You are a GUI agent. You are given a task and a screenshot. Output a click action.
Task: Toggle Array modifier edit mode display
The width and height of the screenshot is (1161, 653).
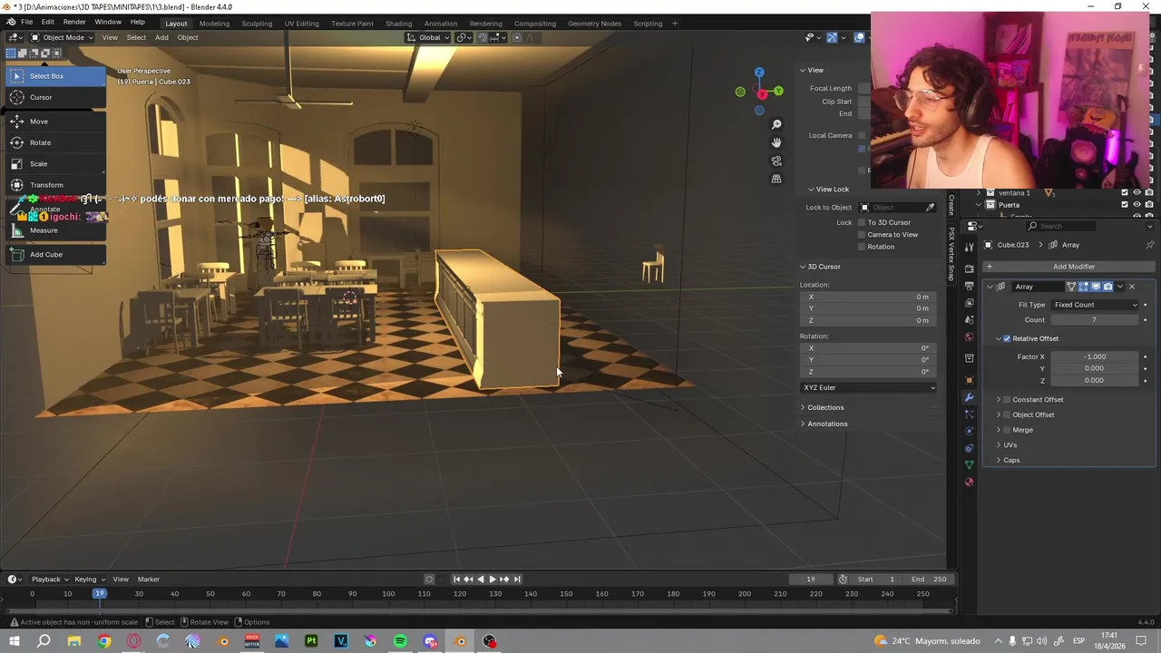[x=1083, y=287]
